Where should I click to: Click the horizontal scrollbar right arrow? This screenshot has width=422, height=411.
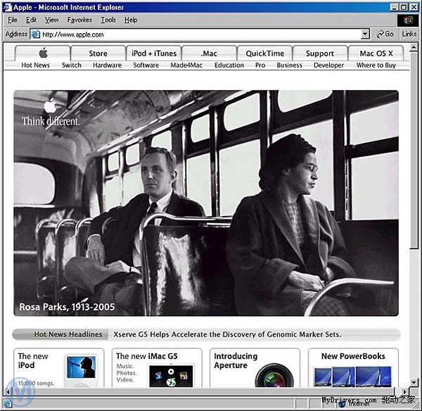(404, 391)
